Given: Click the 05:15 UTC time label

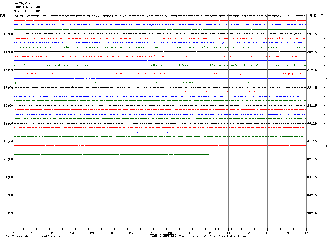Looking at the screenshot, I should (312, 213).
